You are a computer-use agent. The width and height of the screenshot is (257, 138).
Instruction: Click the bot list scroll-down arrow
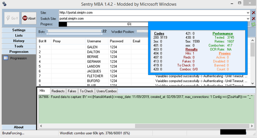coord(253,83)
